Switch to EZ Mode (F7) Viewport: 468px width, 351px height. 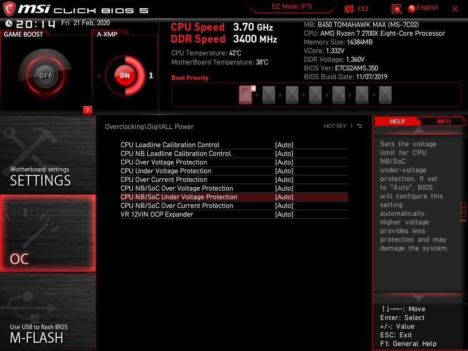point(292,6)
